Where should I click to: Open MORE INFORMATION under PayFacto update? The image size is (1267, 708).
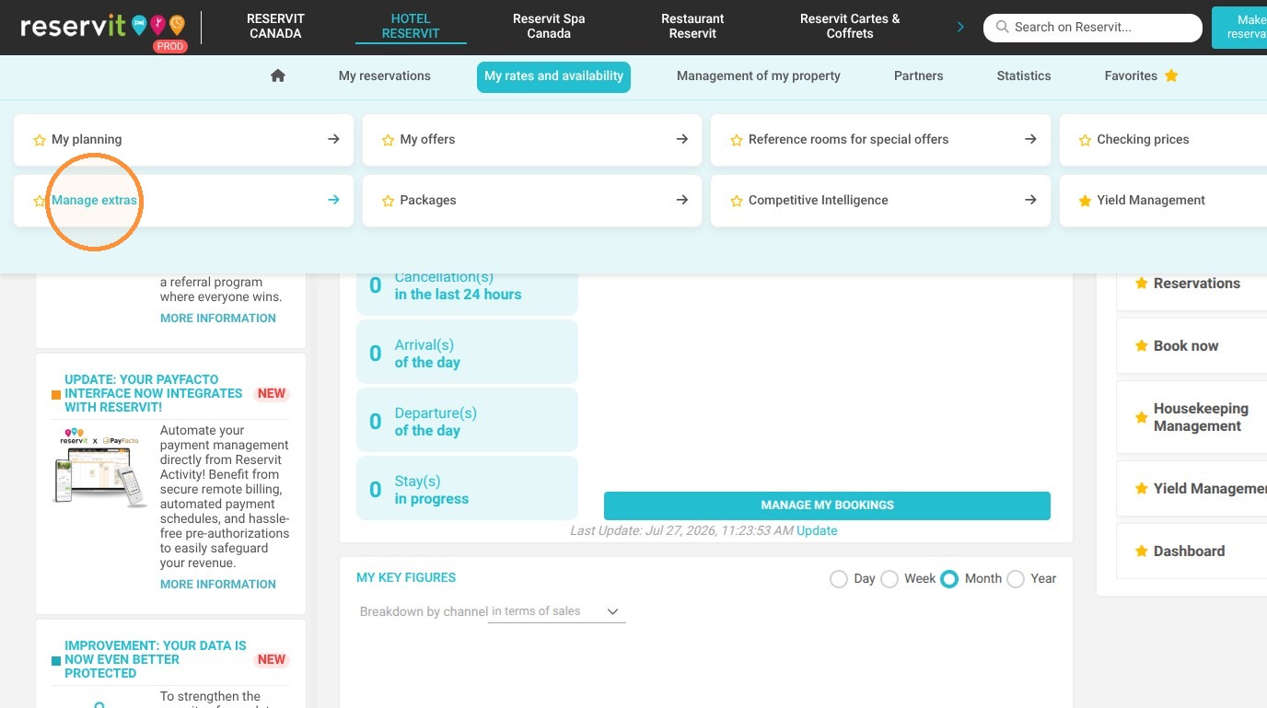tap(218, 584)
